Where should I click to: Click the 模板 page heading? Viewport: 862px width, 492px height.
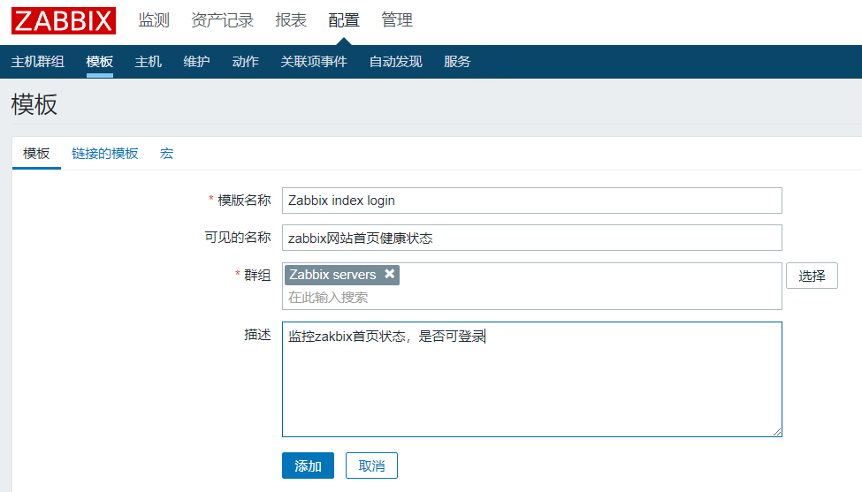[34, 104]
